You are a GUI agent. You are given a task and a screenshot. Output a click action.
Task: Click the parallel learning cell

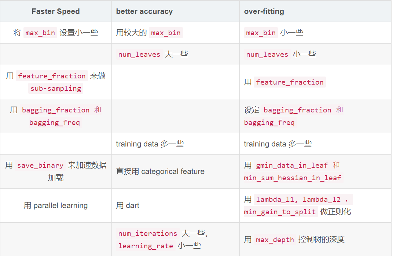click(56, 205)
